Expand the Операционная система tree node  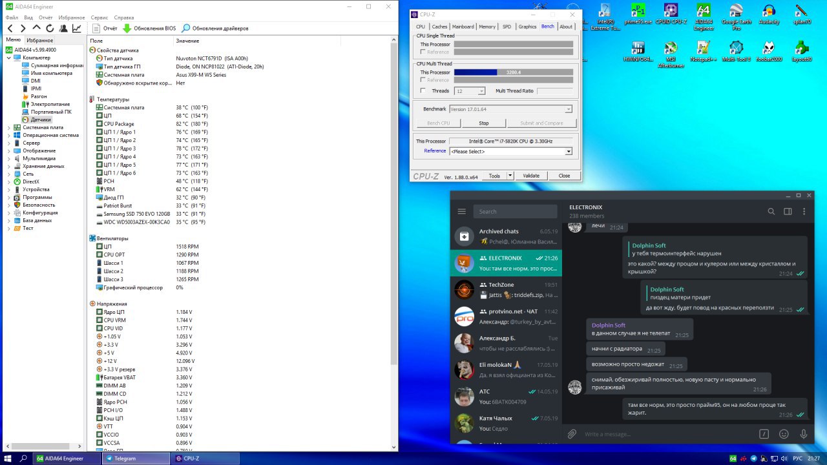9,135
